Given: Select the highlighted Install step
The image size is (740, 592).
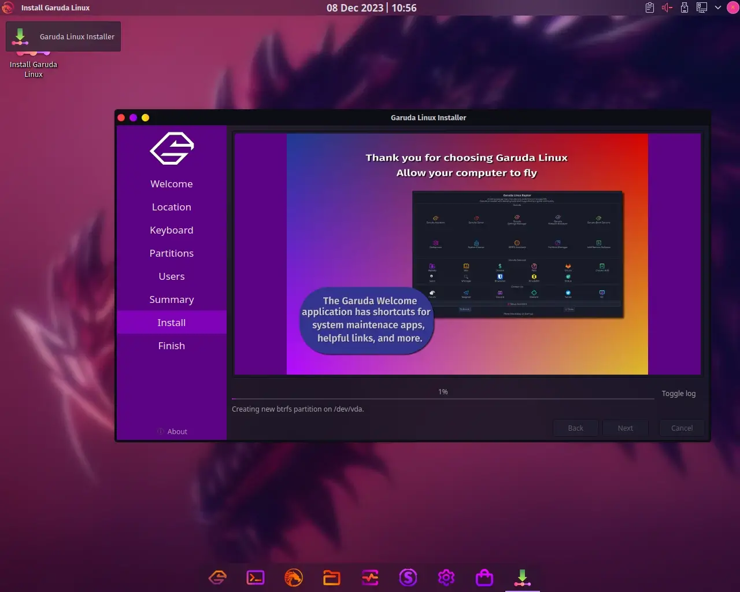Looking at the screenshot, I should 172,323.
